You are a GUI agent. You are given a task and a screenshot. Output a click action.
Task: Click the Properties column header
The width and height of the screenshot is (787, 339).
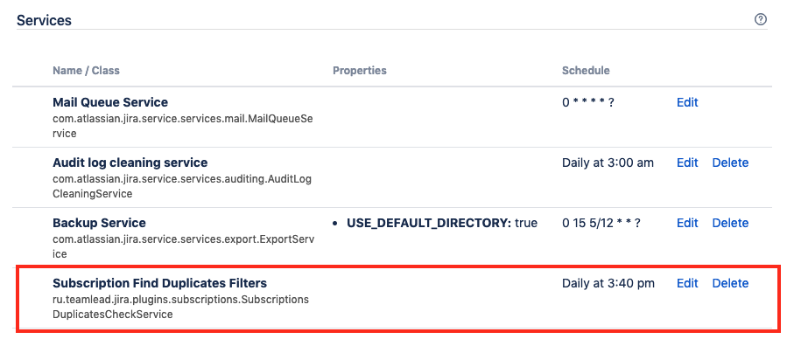coord(360,71)
